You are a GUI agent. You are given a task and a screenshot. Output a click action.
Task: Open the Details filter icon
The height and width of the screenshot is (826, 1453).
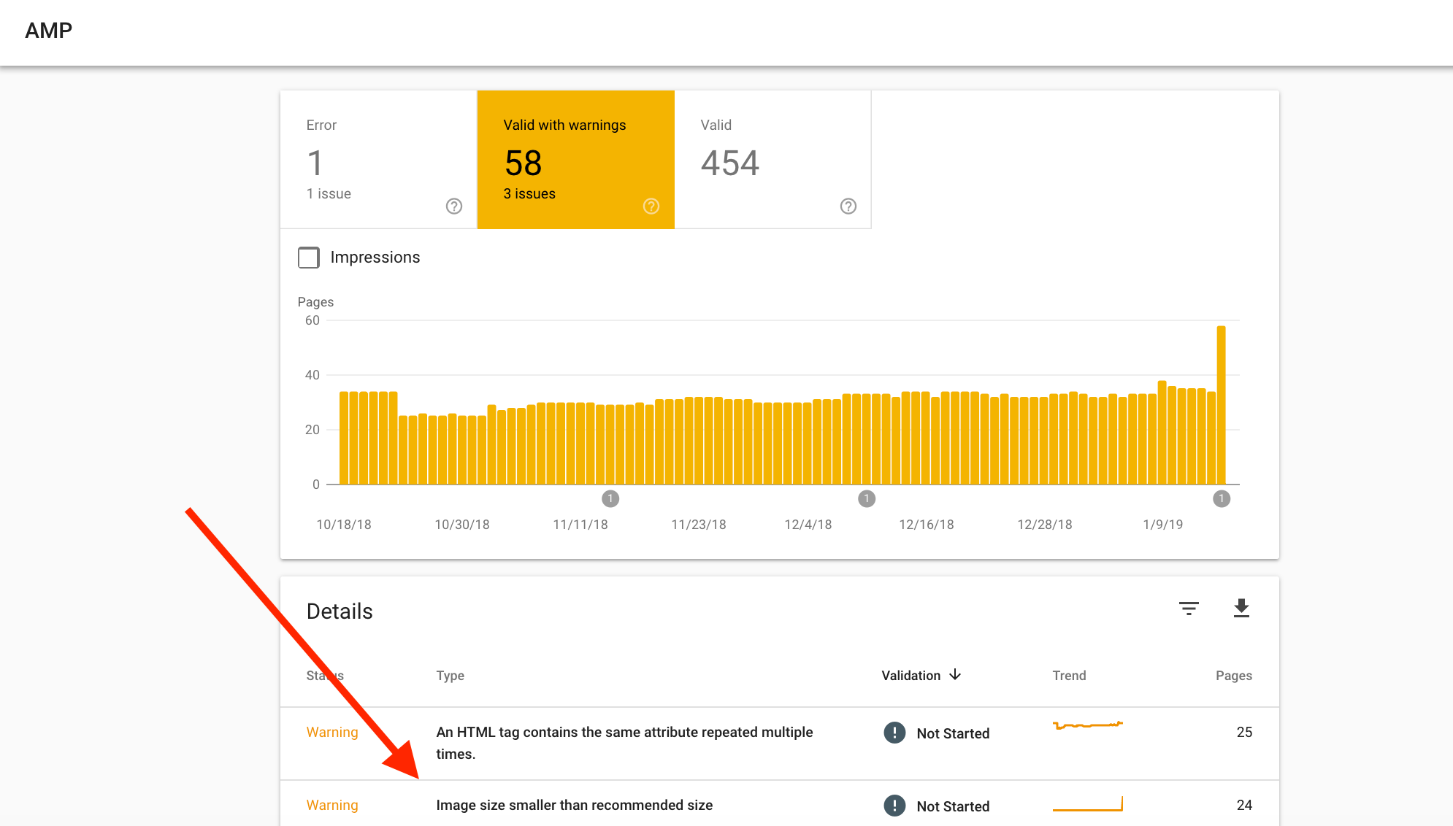(1189, 609)
